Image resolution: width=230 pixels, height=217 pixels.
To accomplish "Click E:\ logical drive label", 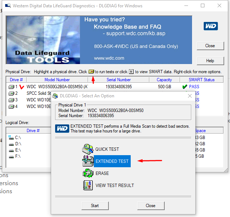I will click(18, 150).
